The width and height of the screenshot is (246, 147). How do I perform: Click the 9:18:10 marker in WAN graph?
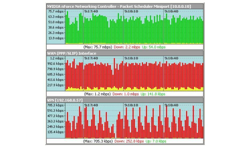click(x=131, y=58)
